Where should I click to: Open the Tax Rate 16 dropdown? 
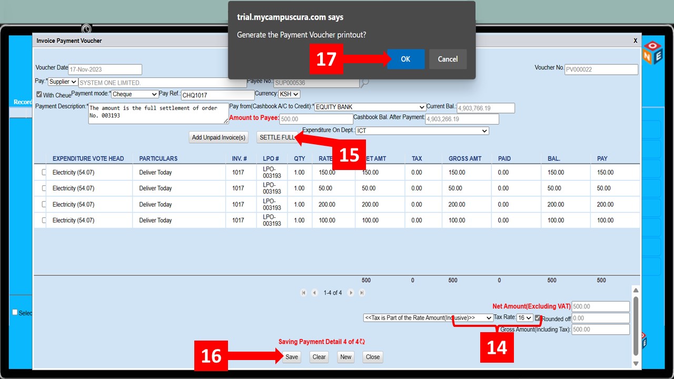coord(524,318)
